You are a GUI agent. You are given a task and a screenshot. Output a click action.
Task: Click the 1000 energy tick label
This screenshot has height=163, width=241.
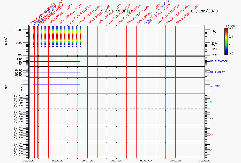pyautogui.click(x=19, y=43)
